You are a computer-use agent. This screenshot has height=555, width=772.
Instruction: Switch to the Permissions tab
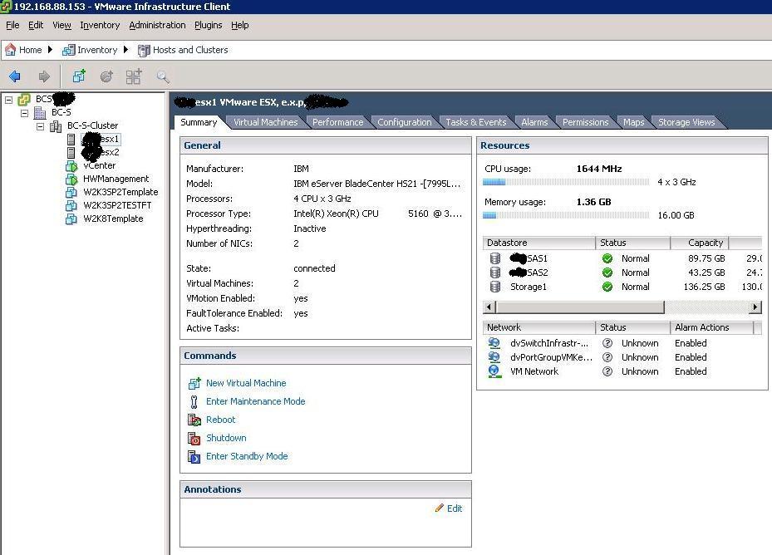pyautogui.click(x=585, y=122)
